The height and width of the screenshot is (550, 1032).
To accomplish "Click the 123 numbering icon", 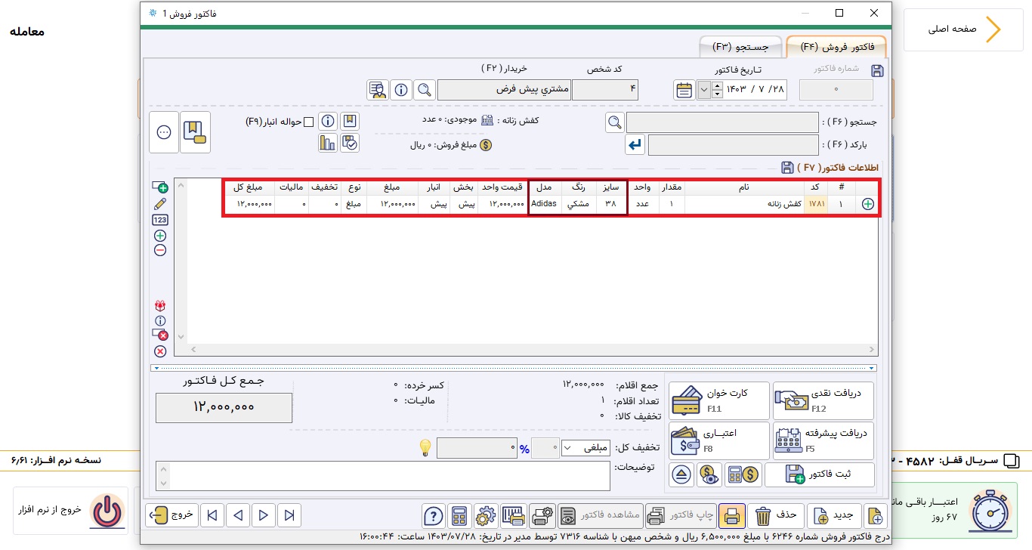I will [x=160, y=220].
